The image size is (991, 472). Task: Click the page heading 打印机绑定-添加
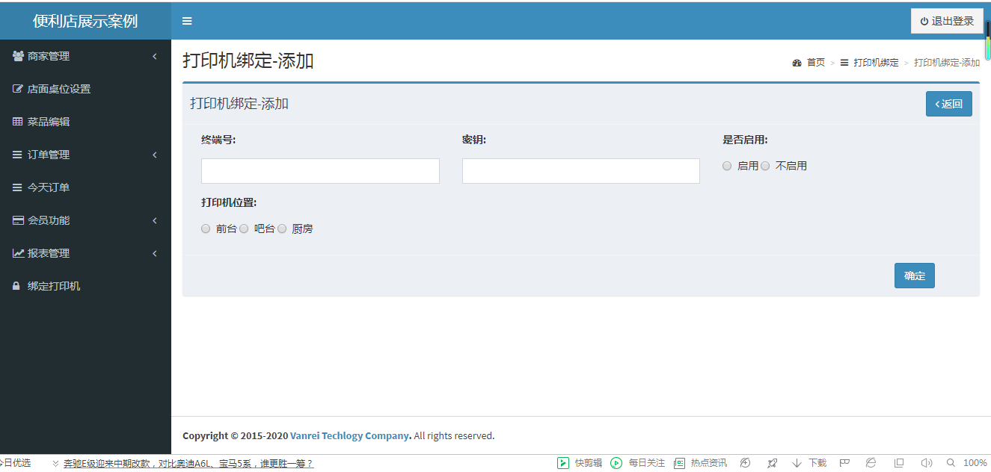248,61
